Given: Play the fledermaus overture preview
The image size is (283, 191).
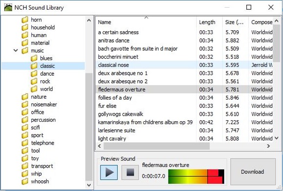Looking at the screenshot, I should [x=109, y=172].
